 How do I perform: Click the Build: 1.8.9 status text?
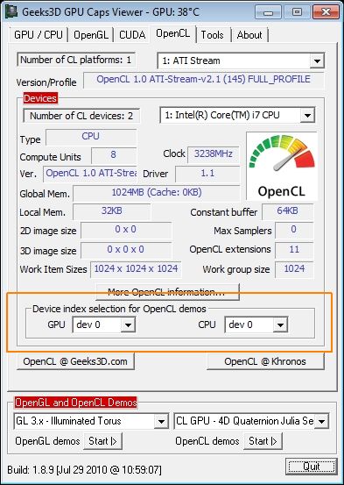tap(84, 470)
